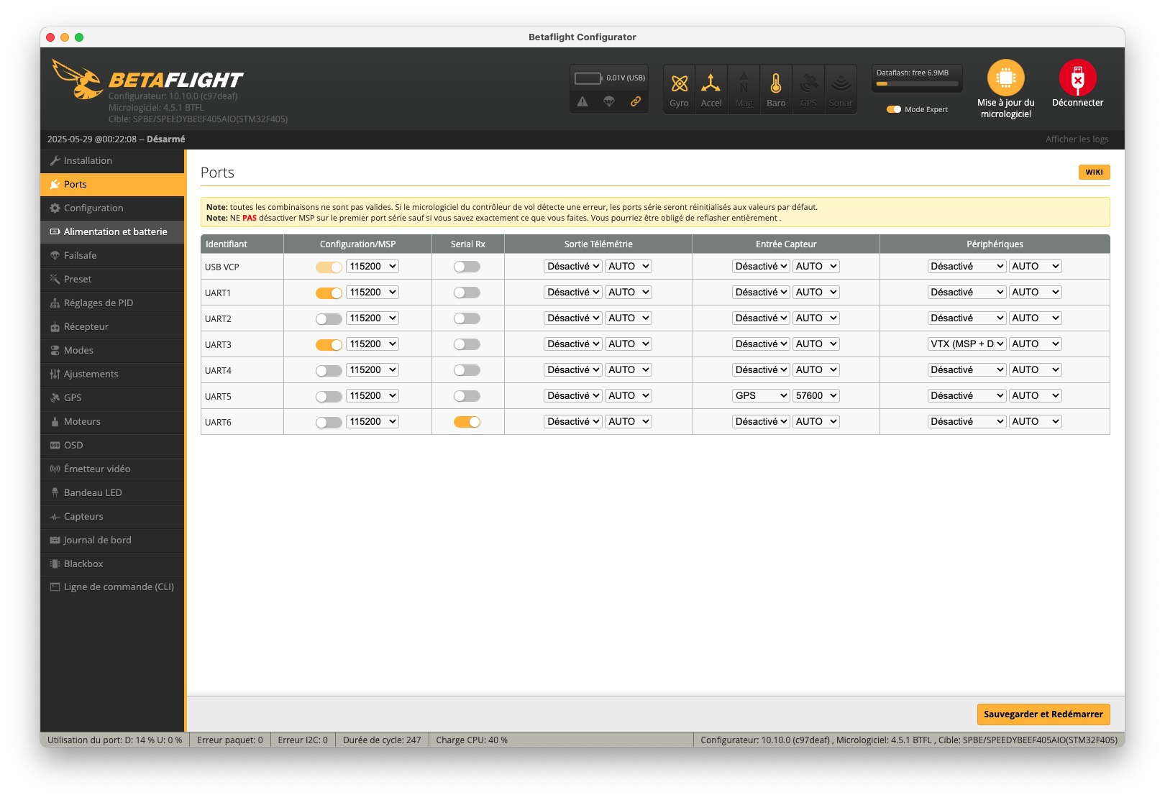Viewport: 1165px width, 800px height.
Task: Open the Modes tab
Action: point(112,350)
